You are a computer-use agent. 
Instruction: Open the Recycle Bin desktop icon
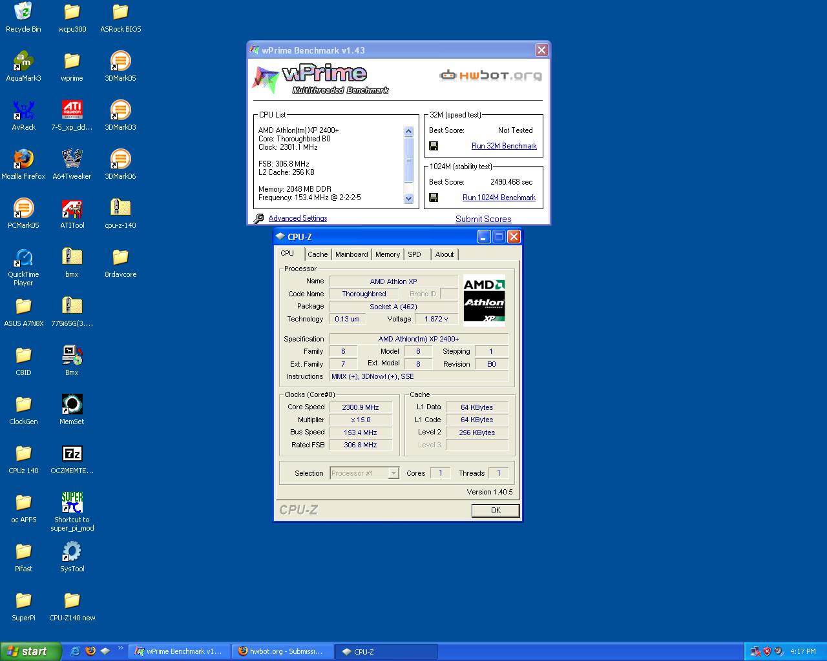tap(23, 17)
